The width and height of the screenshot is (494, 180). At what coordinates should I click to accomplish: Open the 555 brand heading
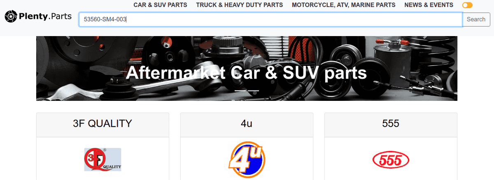391,123
